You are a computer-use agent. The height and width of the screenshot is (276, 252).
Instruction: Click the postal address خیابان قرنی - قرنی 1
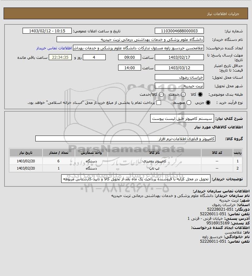click(205, 219)
